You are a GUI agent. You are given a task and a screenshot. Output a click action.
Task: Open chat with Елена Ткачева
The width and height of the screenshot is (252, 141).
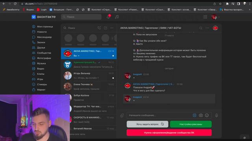point(89,87)
